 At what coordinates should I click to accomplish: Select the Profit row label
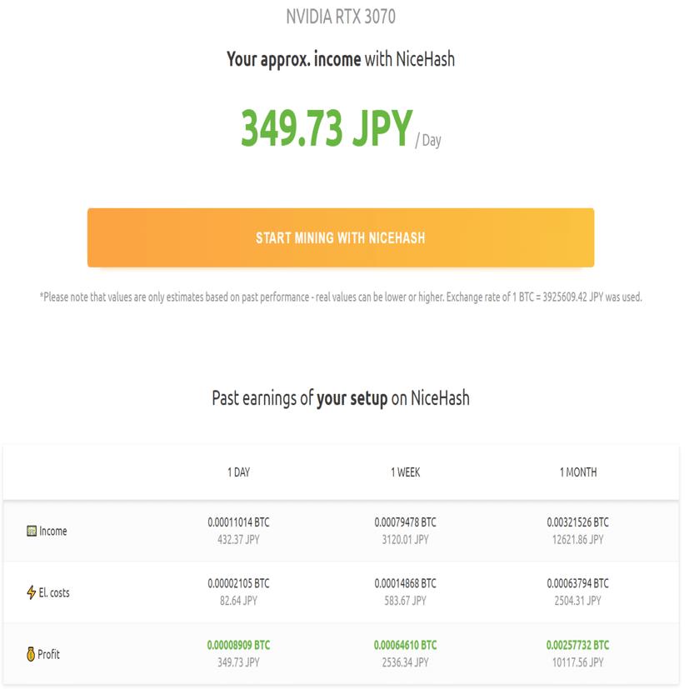pos(47,654)
